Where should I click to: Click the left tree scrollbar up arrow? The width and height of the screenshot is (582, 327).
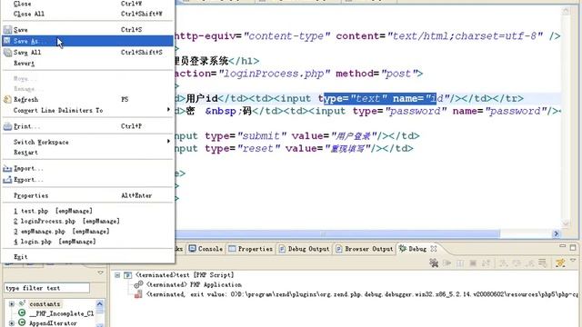[x=100, y=304]
